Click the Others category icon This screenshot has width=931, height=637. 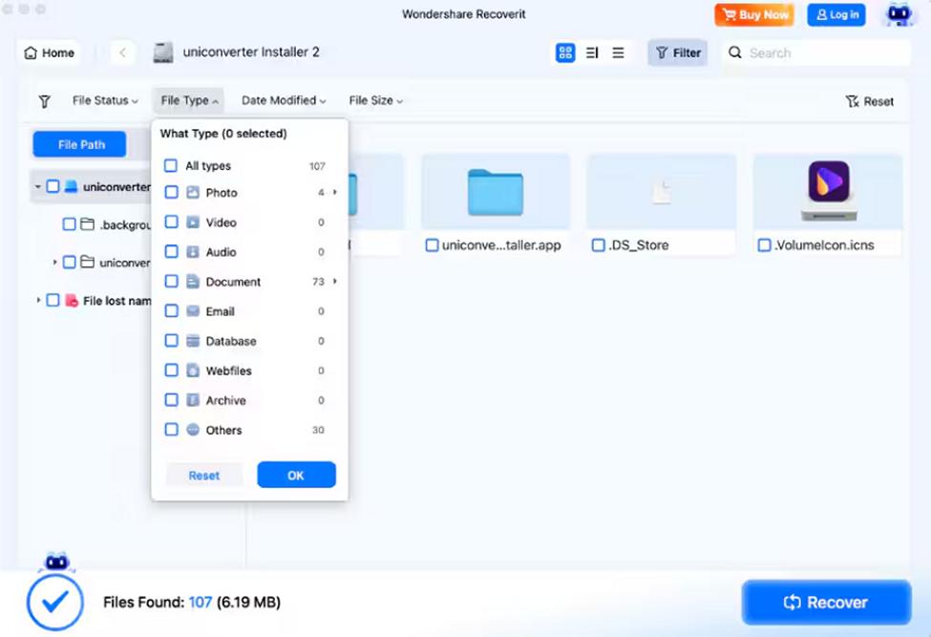click(x=193, y=430)
